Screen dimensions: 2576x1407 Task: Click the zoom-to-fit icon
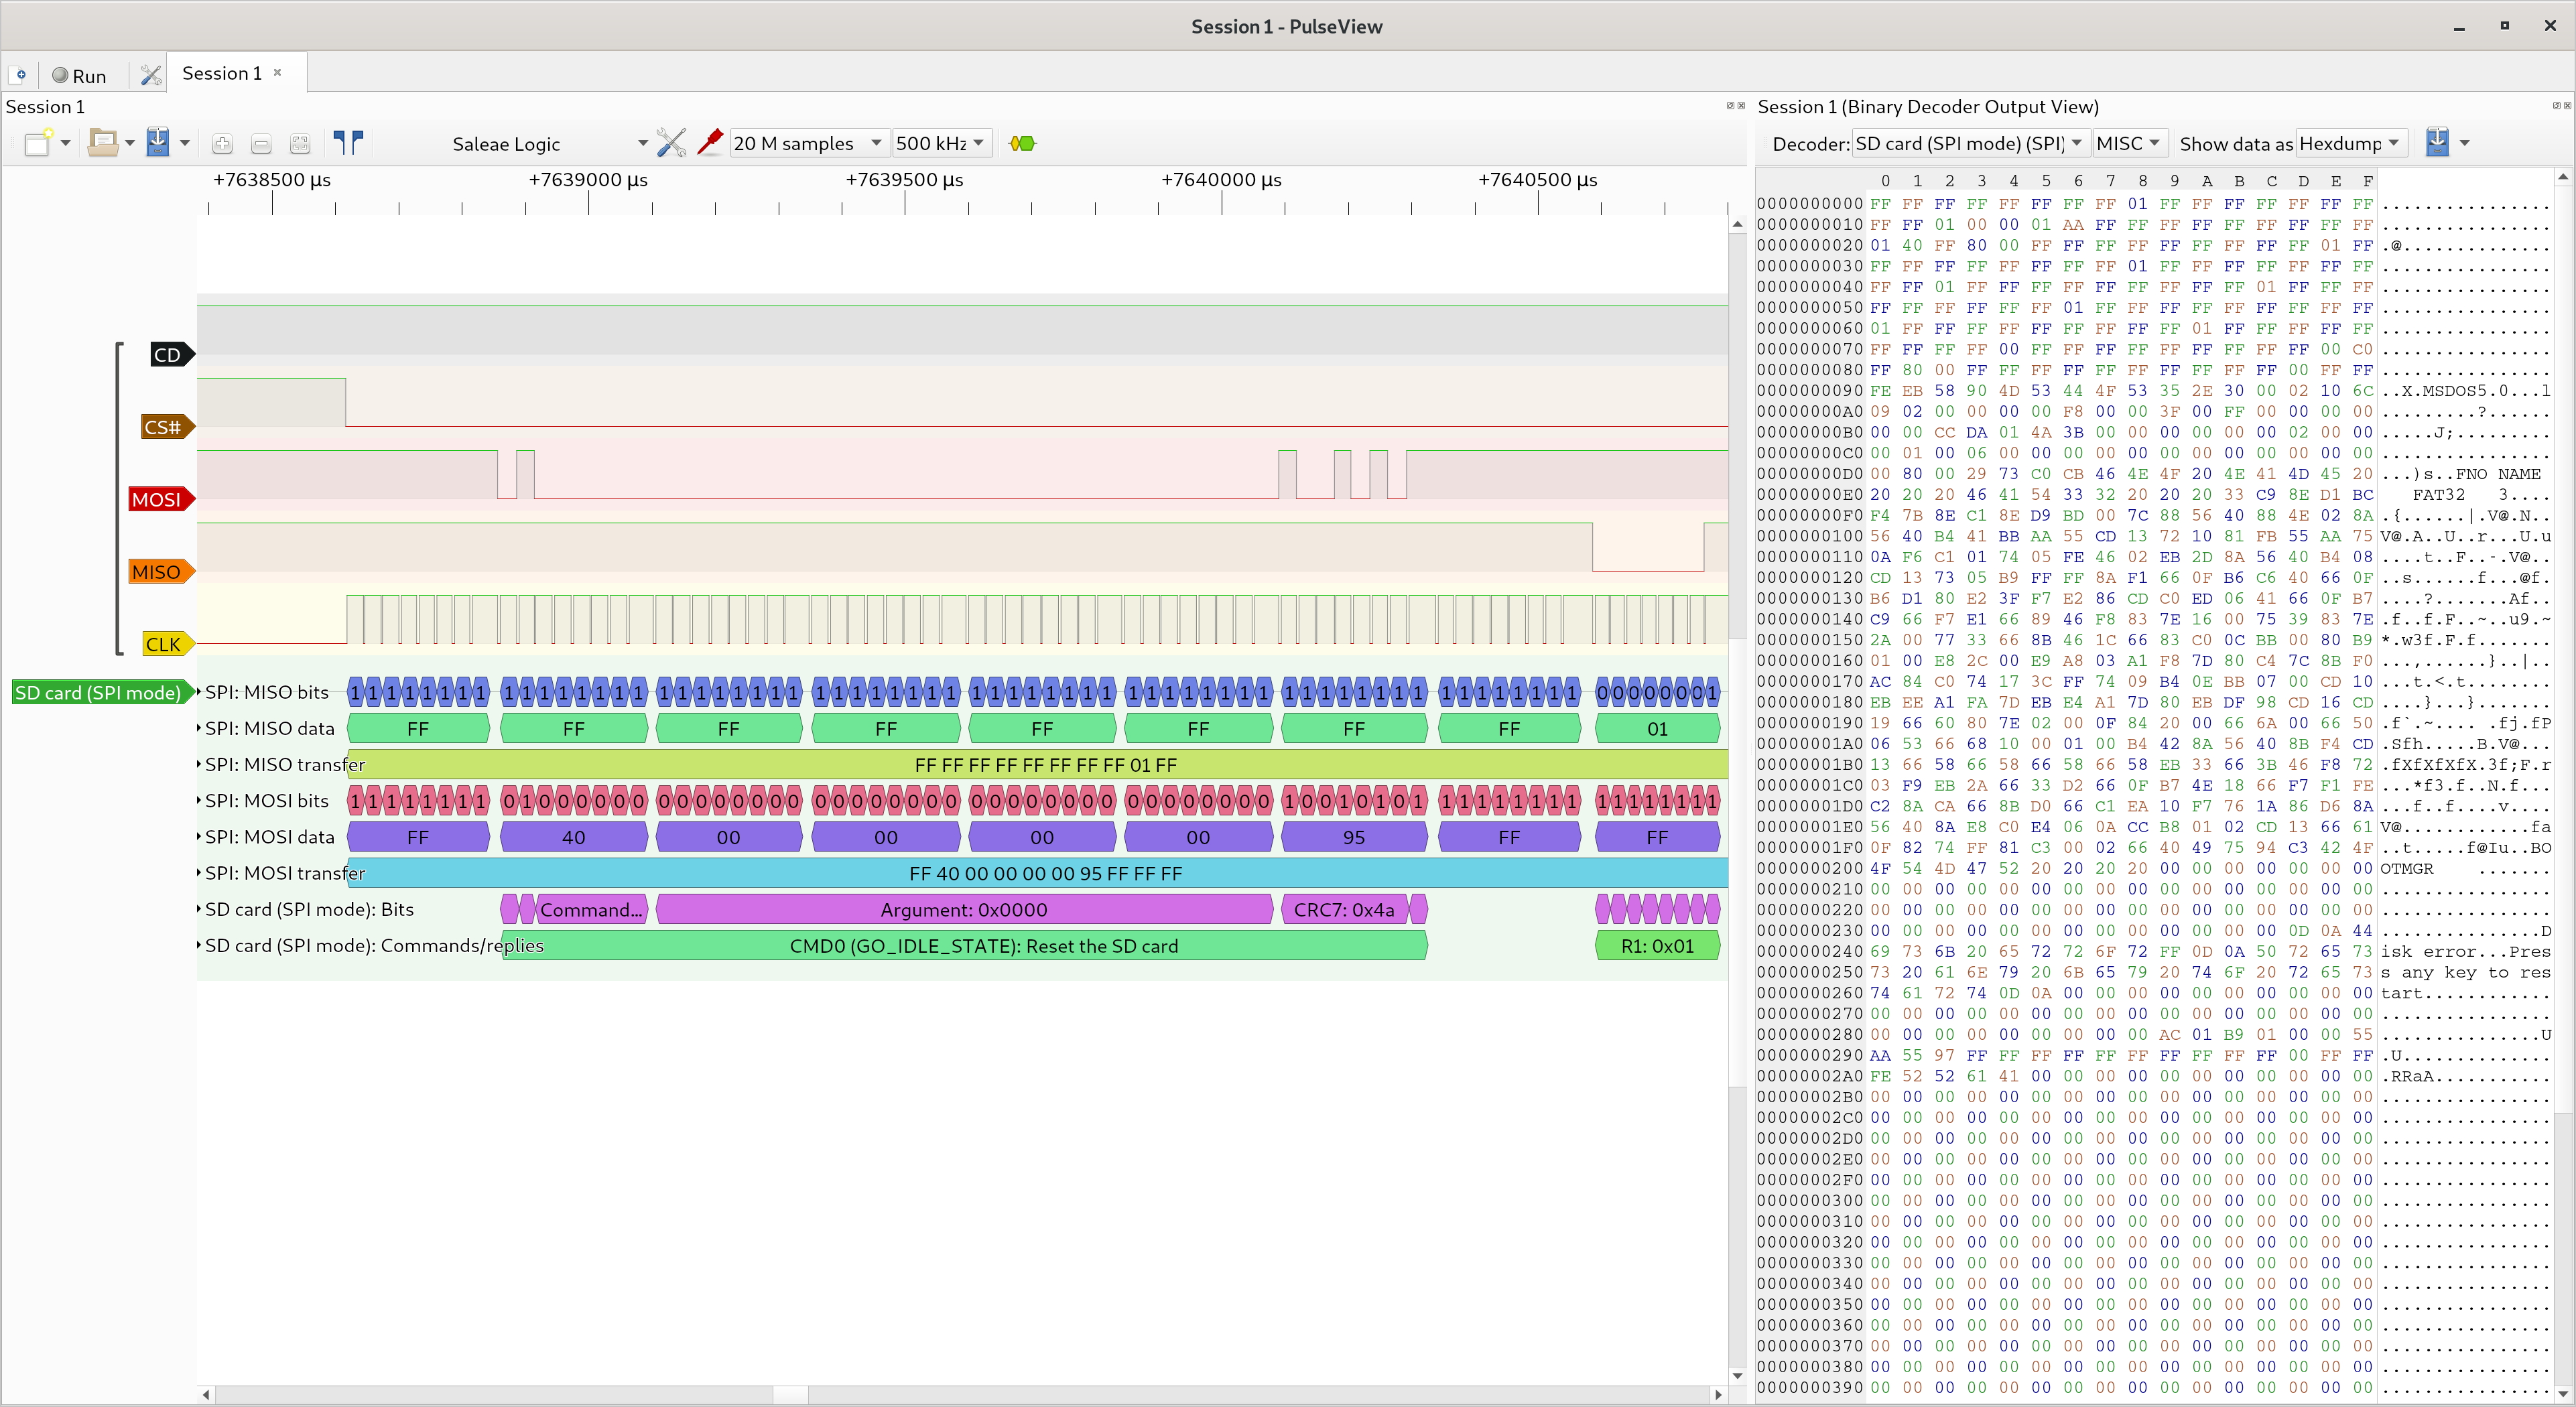point(299,144)
